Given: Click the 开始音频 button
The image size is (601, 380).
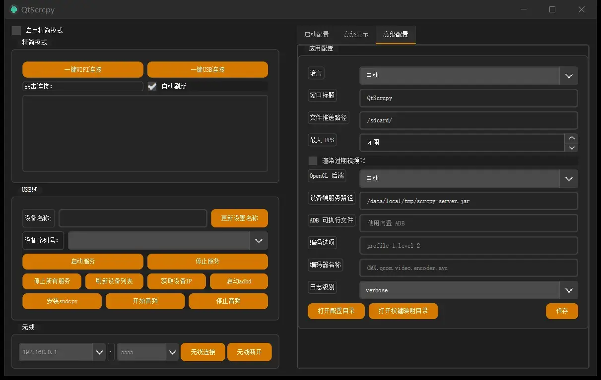Looking at the screenshot, I should click(x=145, y=301).
